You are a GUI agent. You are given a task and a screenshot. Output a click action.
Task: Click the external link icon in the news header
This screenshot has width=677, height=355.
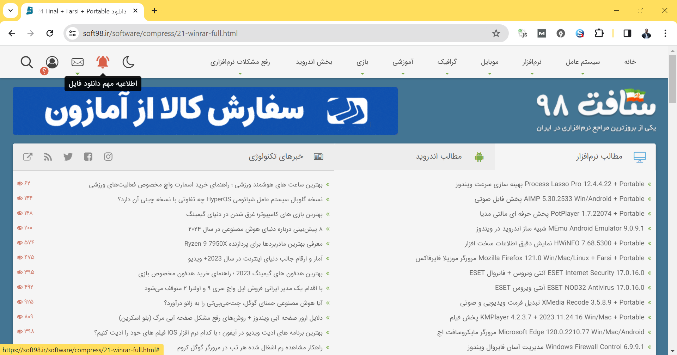(28, 157)
